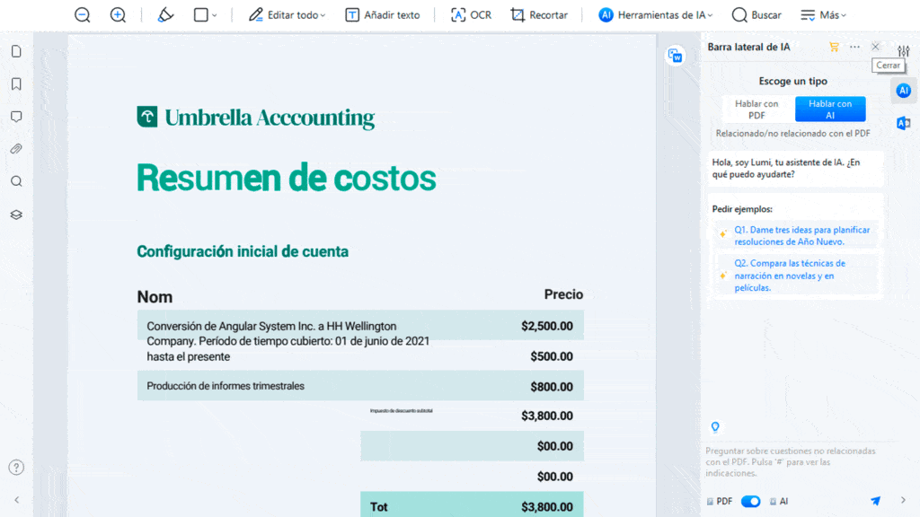Open the Herramientas de IA dropdown
Screen dimensions: 920x517
[x=657, y=15]
